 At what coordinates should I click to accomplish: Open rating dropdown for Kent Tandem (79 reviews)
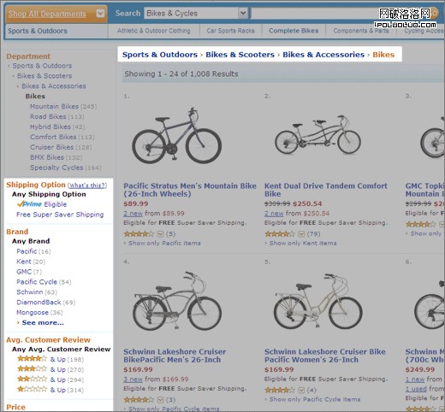tap(301, 234)
